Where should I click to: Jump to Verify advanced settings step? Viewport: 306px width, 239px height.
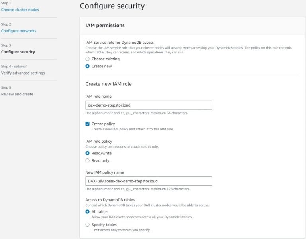pyautogui.click(x=23, y=73)
